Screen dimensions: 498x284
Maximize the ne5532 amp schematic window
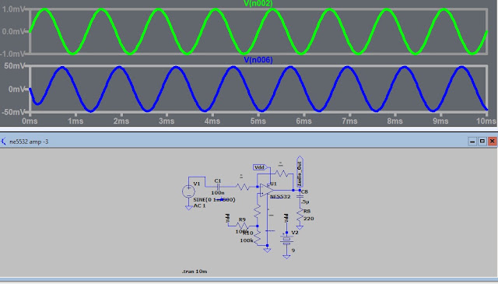point(482,141)
